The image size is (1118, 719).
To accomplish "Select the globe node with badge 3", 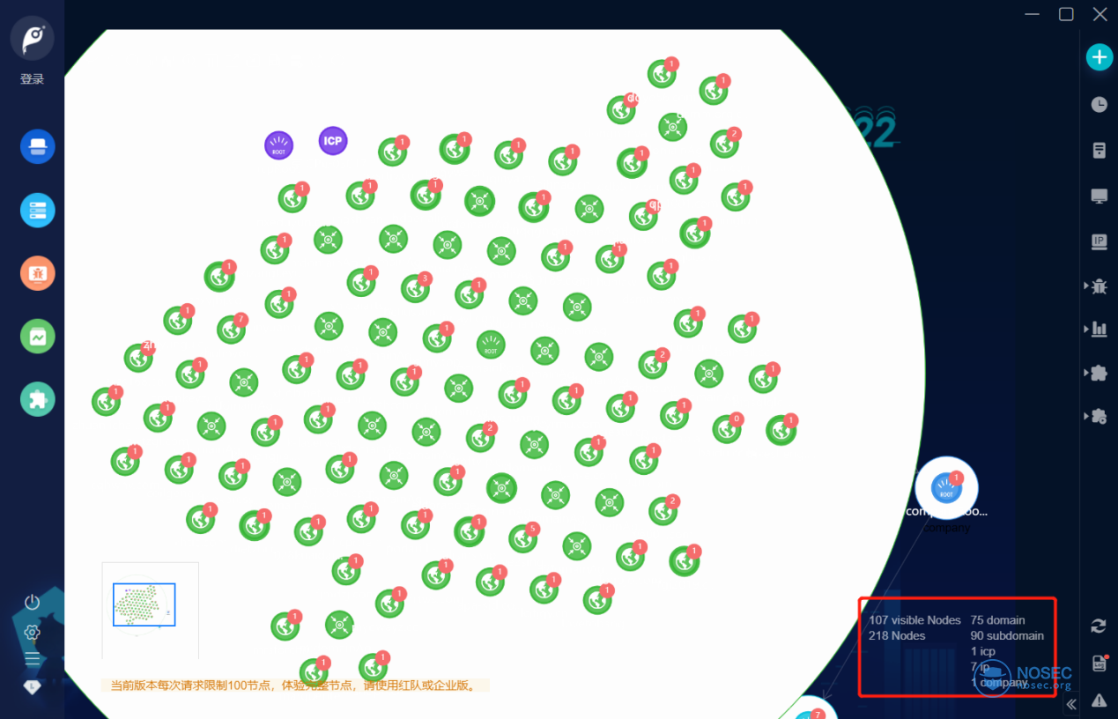I will [x=416, y=288].
